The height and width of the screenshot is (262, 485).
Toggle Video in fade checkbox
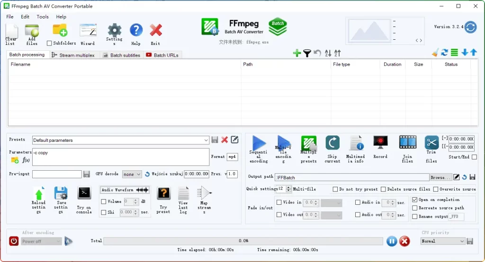(279, 202)
